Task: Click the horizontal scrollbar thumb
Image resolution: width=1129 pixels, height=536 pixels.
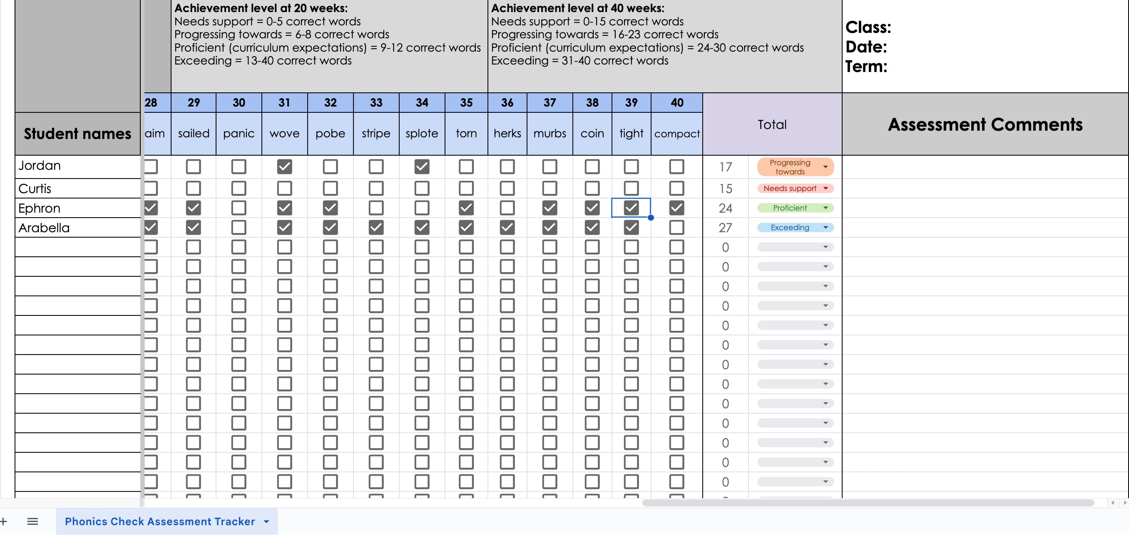Action: pos(868,503)
